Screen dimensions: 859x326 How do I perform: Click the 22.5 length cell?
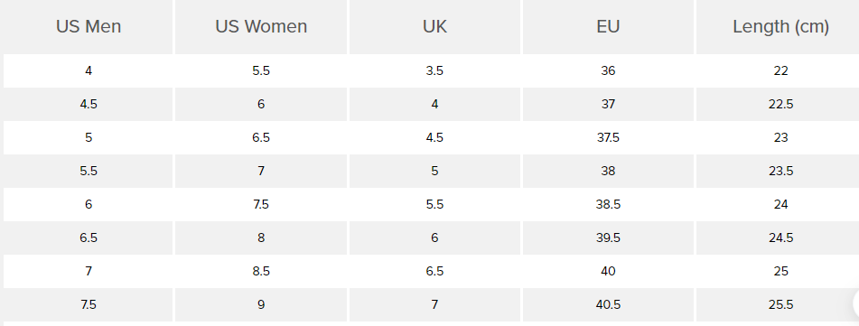[x=780, y=104]
